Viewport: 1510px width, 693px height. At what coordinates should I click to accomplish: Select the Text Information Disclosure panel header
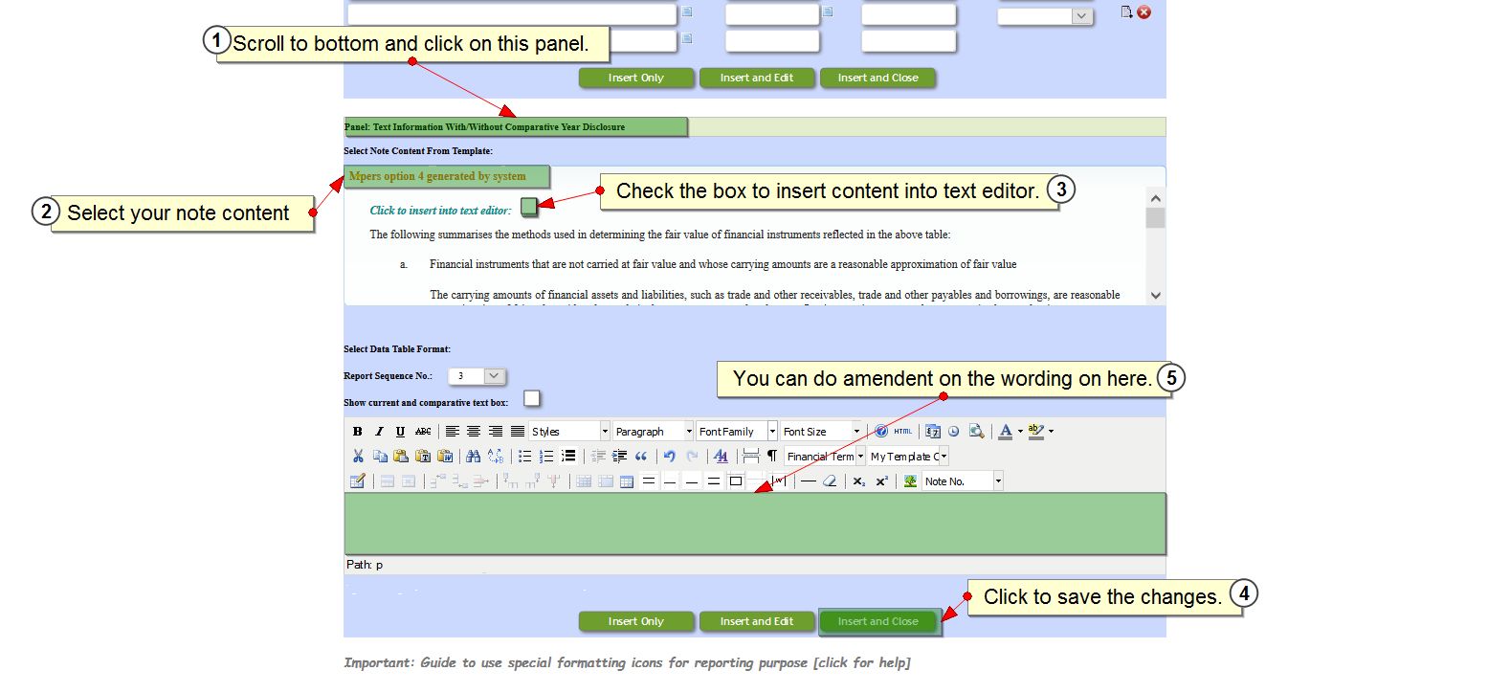515,126
